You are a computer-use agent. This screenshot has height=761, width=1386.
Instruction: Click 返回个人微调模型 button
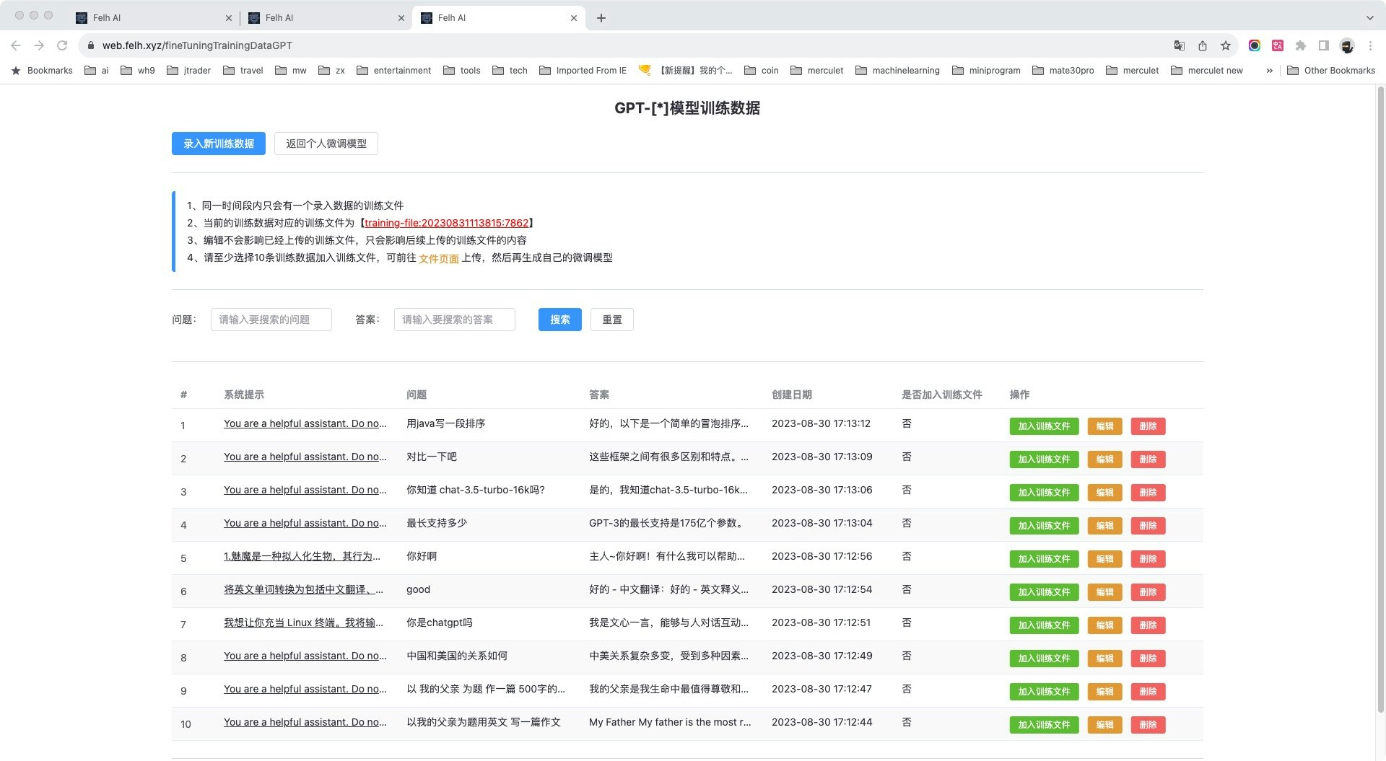326,144
